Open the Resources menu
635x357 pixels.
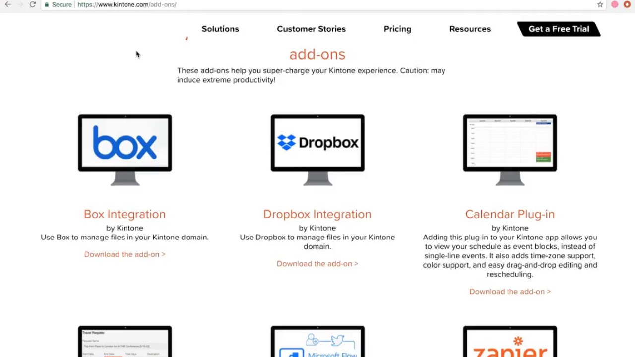pyautogui.click(x=470, y=29)
